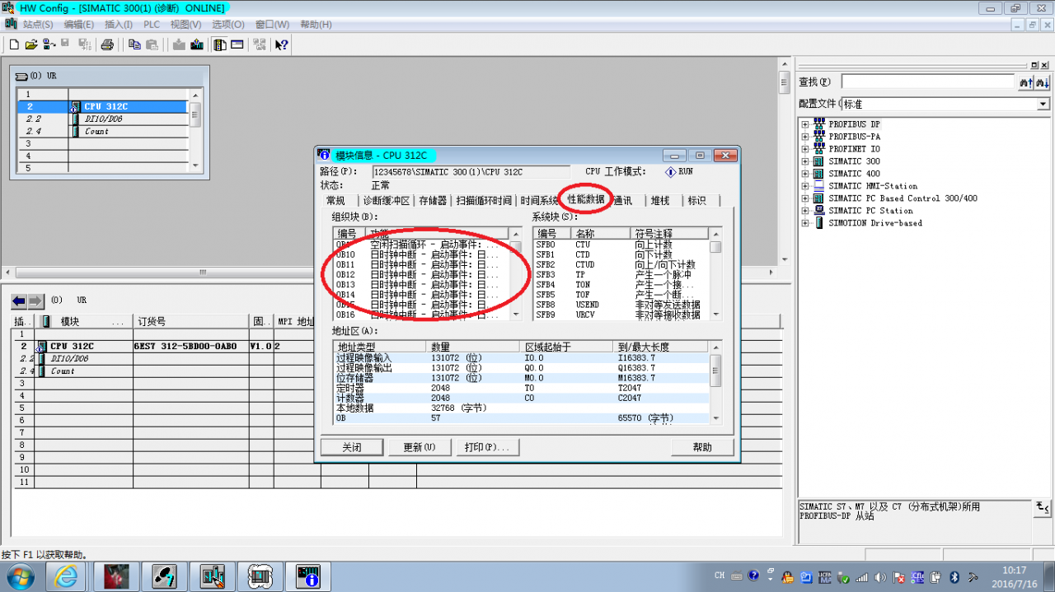This screenshot has height=592, width=1055.
Task: Click the download to module toolbar icon
Action: [x=179, y=44]
